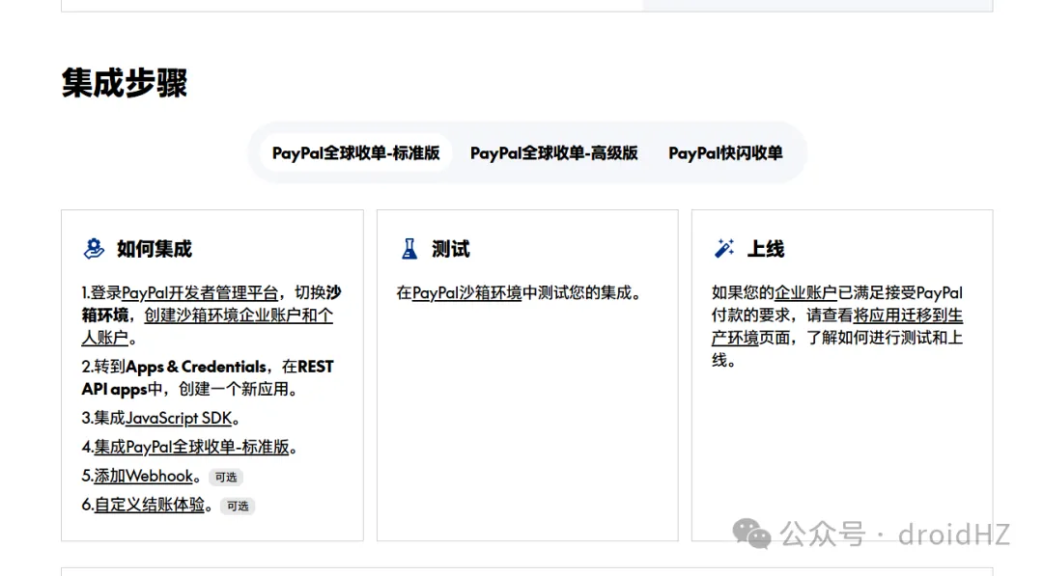Click the Apps & Credentials bold text
1043x576 pixels.
click(195, 367)
